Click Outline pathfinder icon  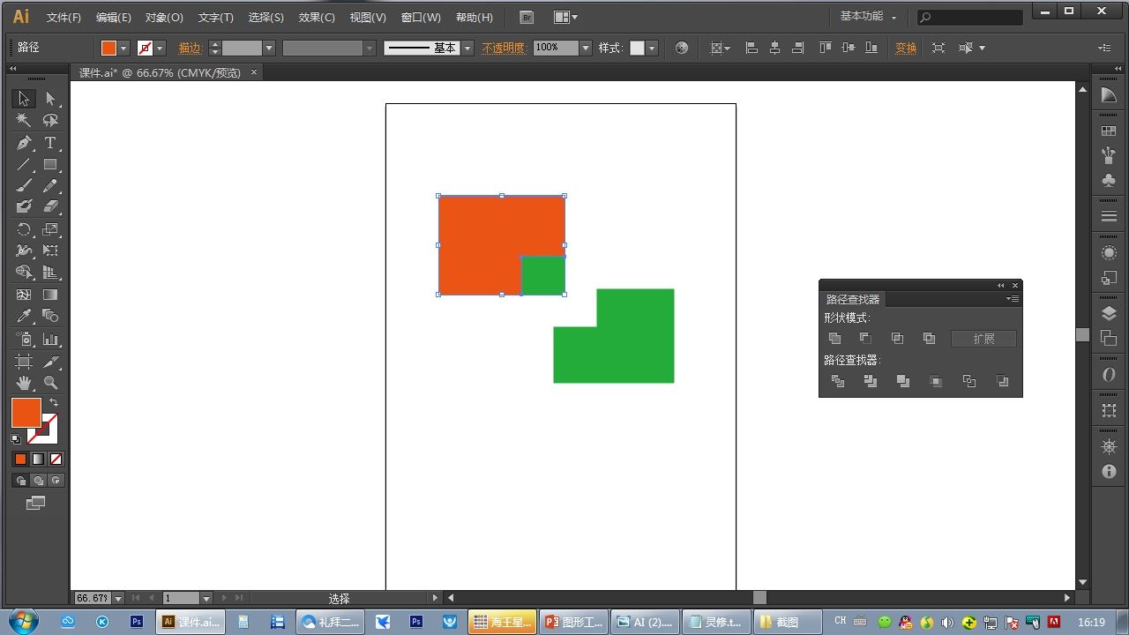969,381
